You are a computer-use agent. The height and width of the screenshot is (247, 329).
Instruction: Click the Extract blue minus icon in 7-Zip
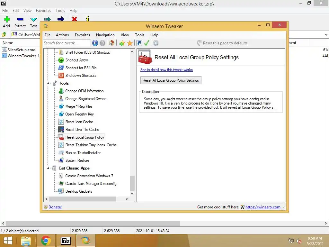[x=20, y=19]
